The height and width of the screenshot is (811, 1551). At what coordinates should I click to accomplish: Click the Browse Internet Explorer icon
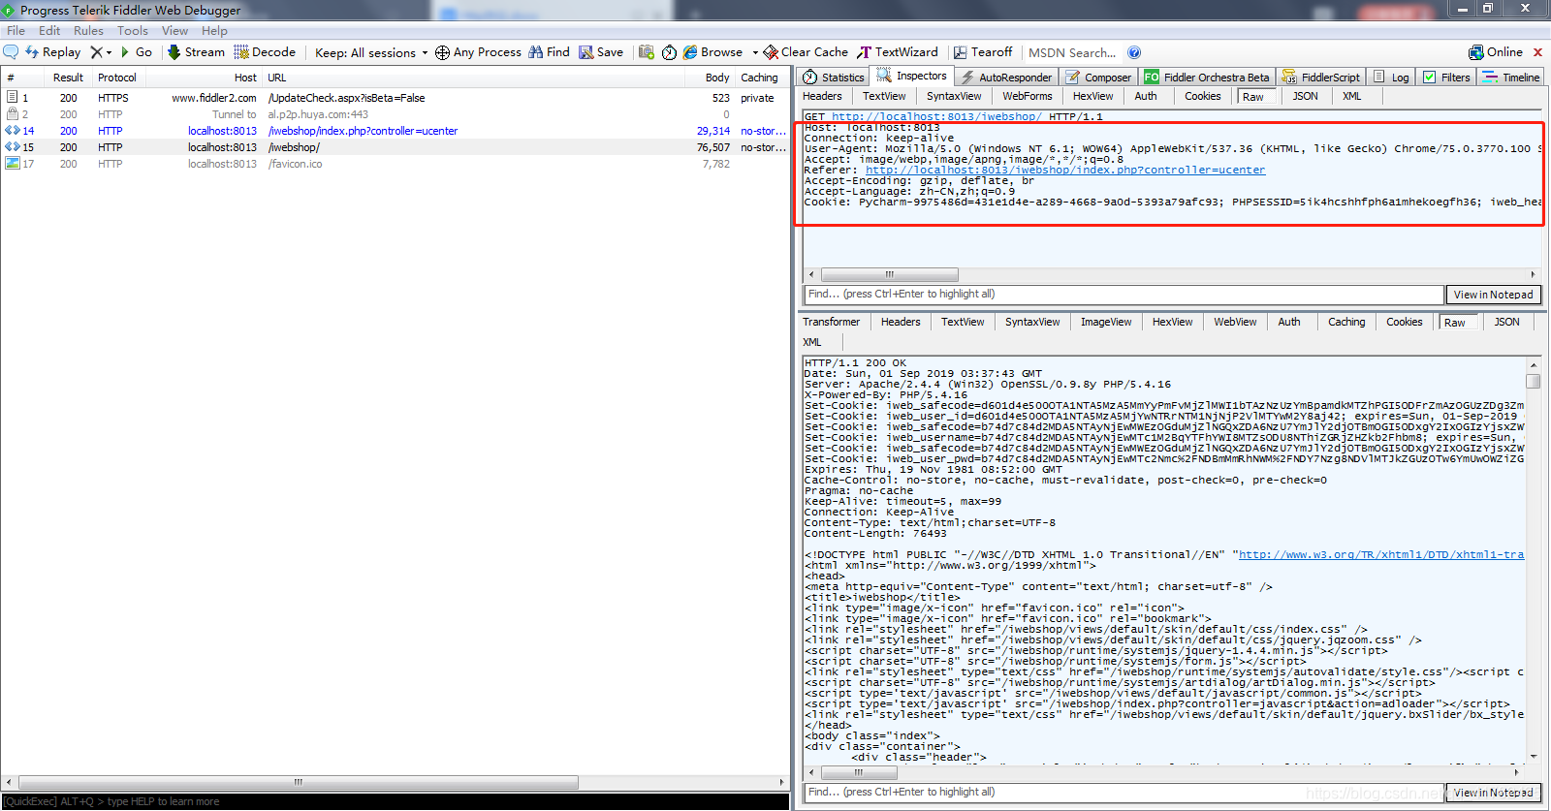click(x=690, y=52)
